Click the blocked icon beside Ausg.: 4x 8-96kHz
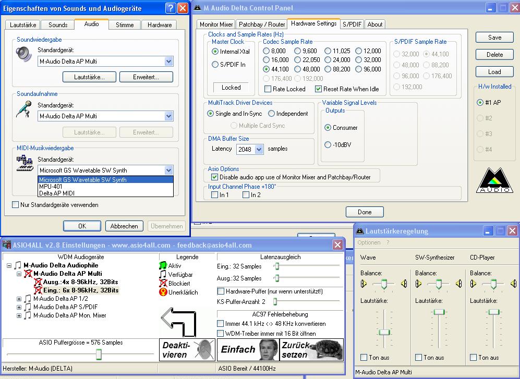This screenshot has width=520, height=379. coord(38,282)
